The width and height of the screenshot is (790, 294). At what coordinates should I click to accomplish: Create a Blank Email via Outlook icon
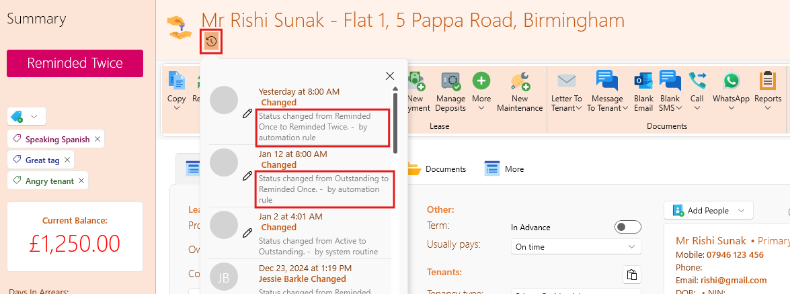[x=643, y=81]
